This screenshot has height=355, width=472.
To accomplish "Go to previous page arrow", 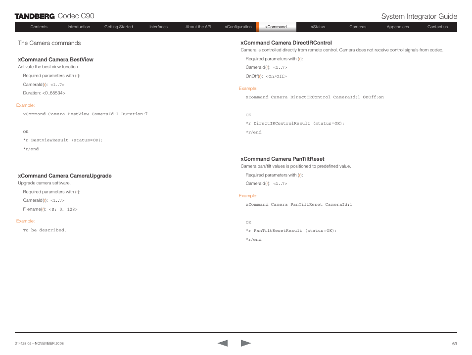I will (x=223, y=343).
